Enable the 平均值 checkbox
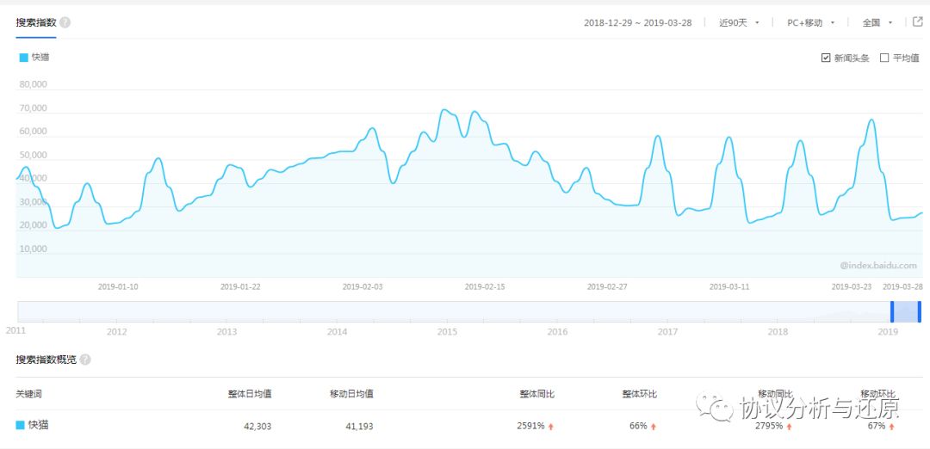Screen dimensions: 930x449 [x=884, y=58]
